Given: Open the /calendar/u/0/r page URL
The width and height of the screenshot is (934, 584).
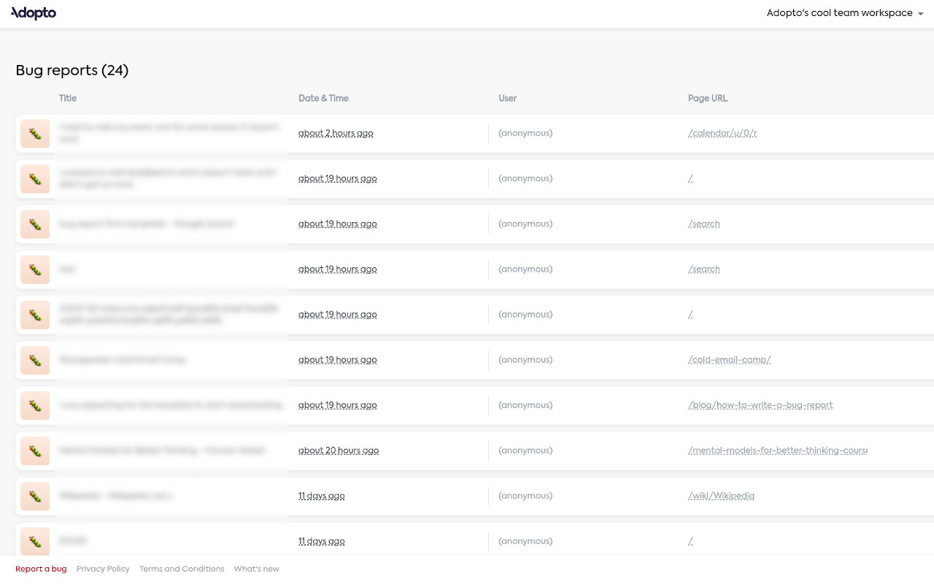Looking at the screenshot, I should 722,133.
